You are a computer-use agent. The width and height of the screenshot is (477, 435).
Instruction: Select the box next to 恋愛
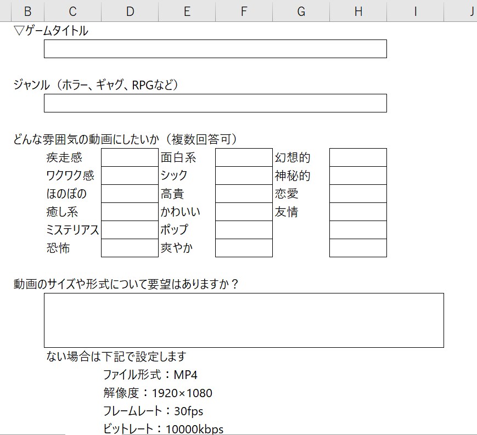[358, 194]
